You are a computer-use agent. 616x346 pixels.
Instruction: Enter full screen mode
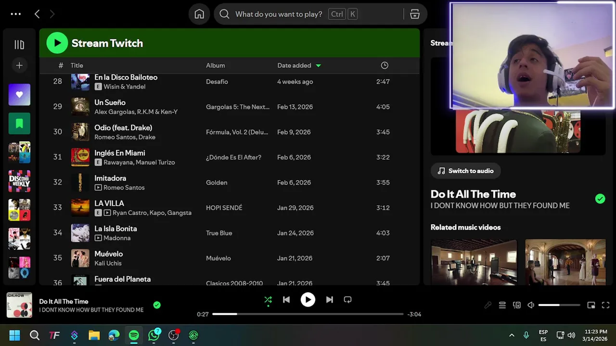(x=605, y=305)
